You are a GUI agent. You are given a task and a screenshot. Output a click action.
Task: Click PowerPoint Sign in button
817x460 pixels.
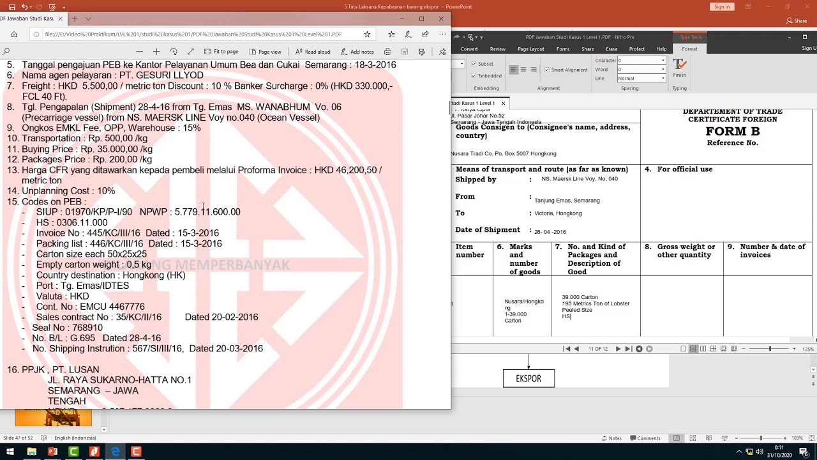point(722,6)
